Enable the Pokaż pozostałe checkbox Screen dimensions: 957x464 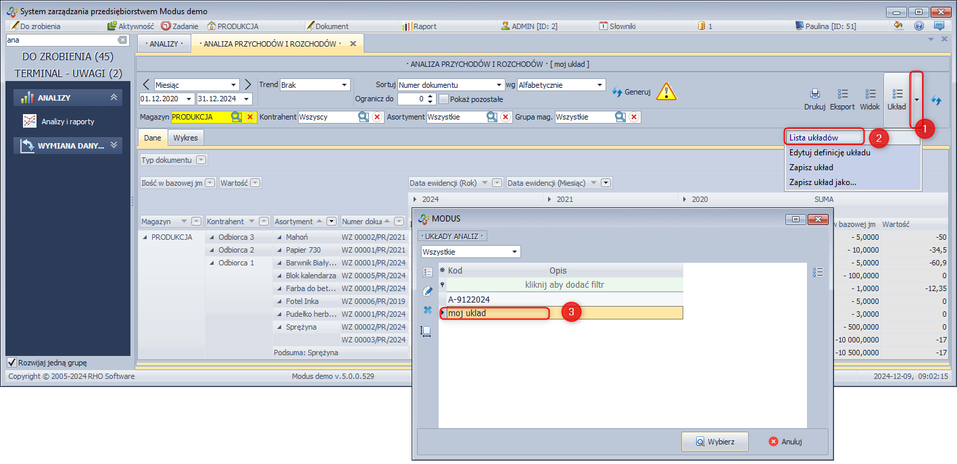(x=444, y=99)
